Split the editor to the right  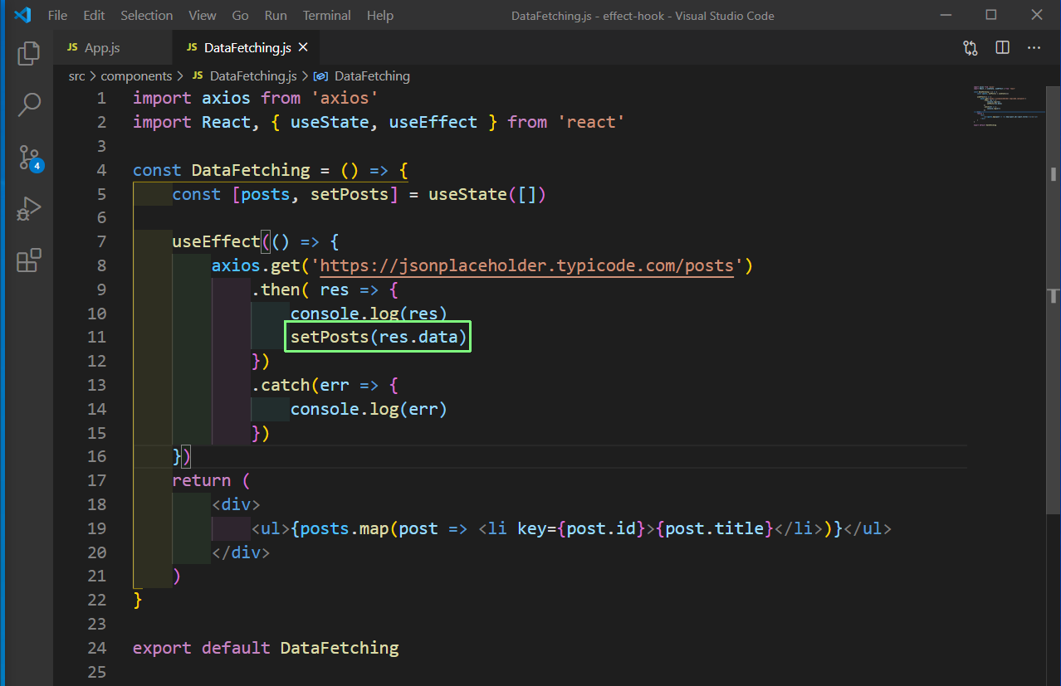pos(1002,48)
